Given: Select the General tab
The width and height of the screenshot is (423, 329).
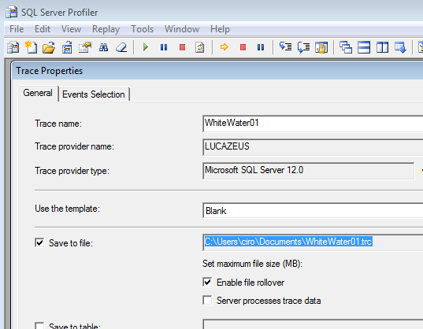Looking at the screenshot, I should (38, 93).
